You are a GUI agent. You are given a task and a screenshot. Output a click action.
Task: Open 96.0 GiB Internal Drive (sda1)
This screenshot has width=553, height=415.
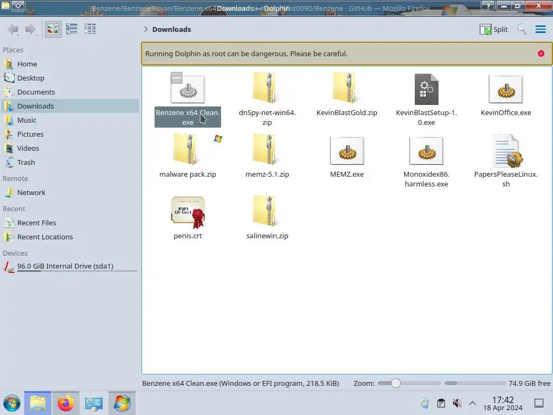pos(71,266)
